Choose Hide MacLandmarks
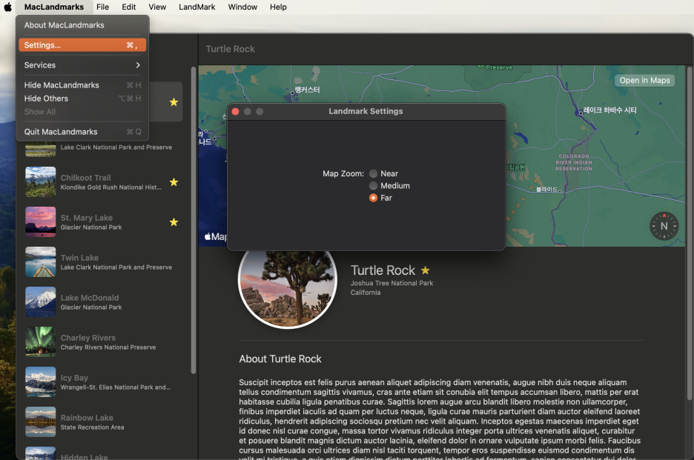This screenshot has width=694, height=460. click(x=82, y=85)
